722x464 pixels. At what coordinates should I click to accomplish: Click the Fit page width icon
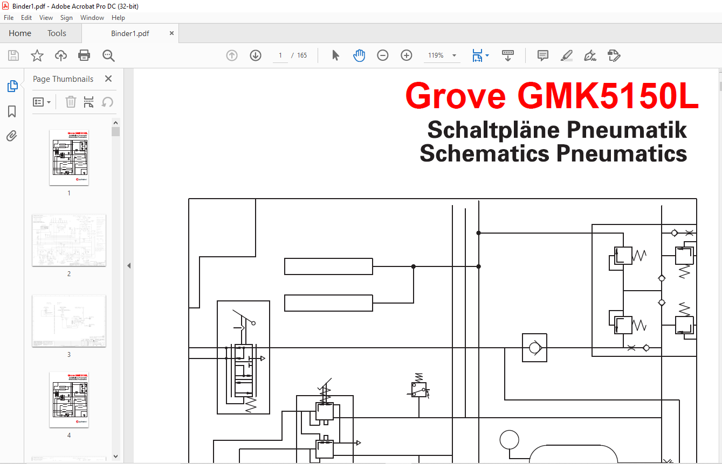tap(477, 55)
